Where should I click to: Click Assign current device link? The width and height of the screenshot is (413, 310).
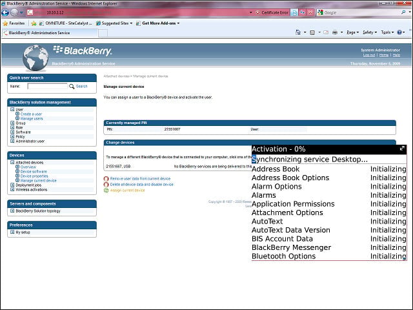(x=128, y=191)
